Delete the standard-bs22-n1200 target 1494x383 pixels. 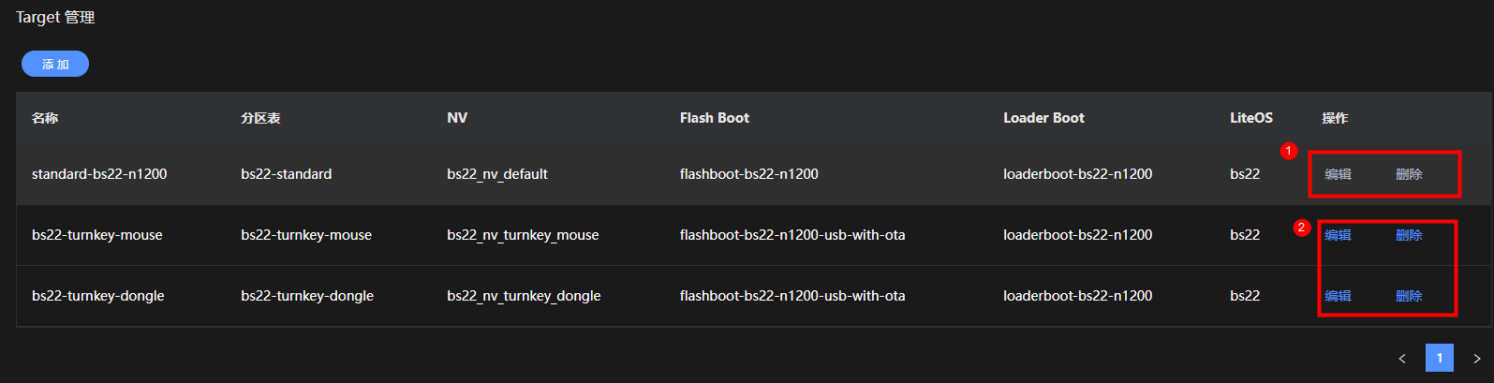pos(1409,174)
